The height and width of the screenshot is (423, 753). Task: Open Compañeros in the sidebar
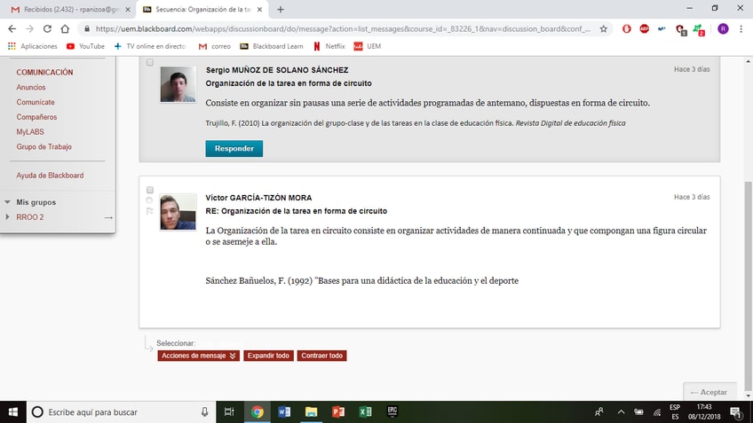click(x=36, y=117)
